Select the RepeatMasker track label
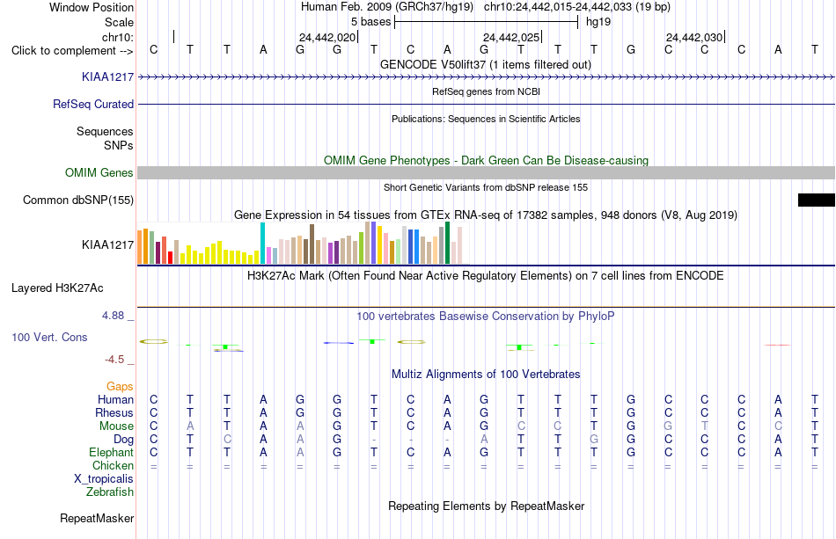 [x=97, y=518]
